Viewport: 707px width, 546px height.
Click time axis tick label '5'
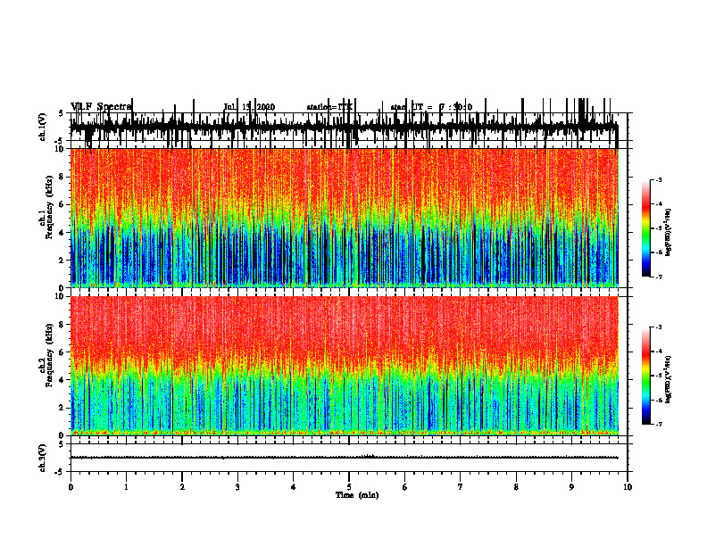349,487
